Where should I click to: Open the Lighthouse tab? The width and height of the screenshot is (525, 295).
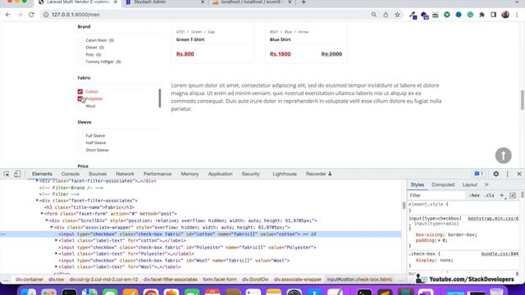pyautogui.click(x=285, y=174)
